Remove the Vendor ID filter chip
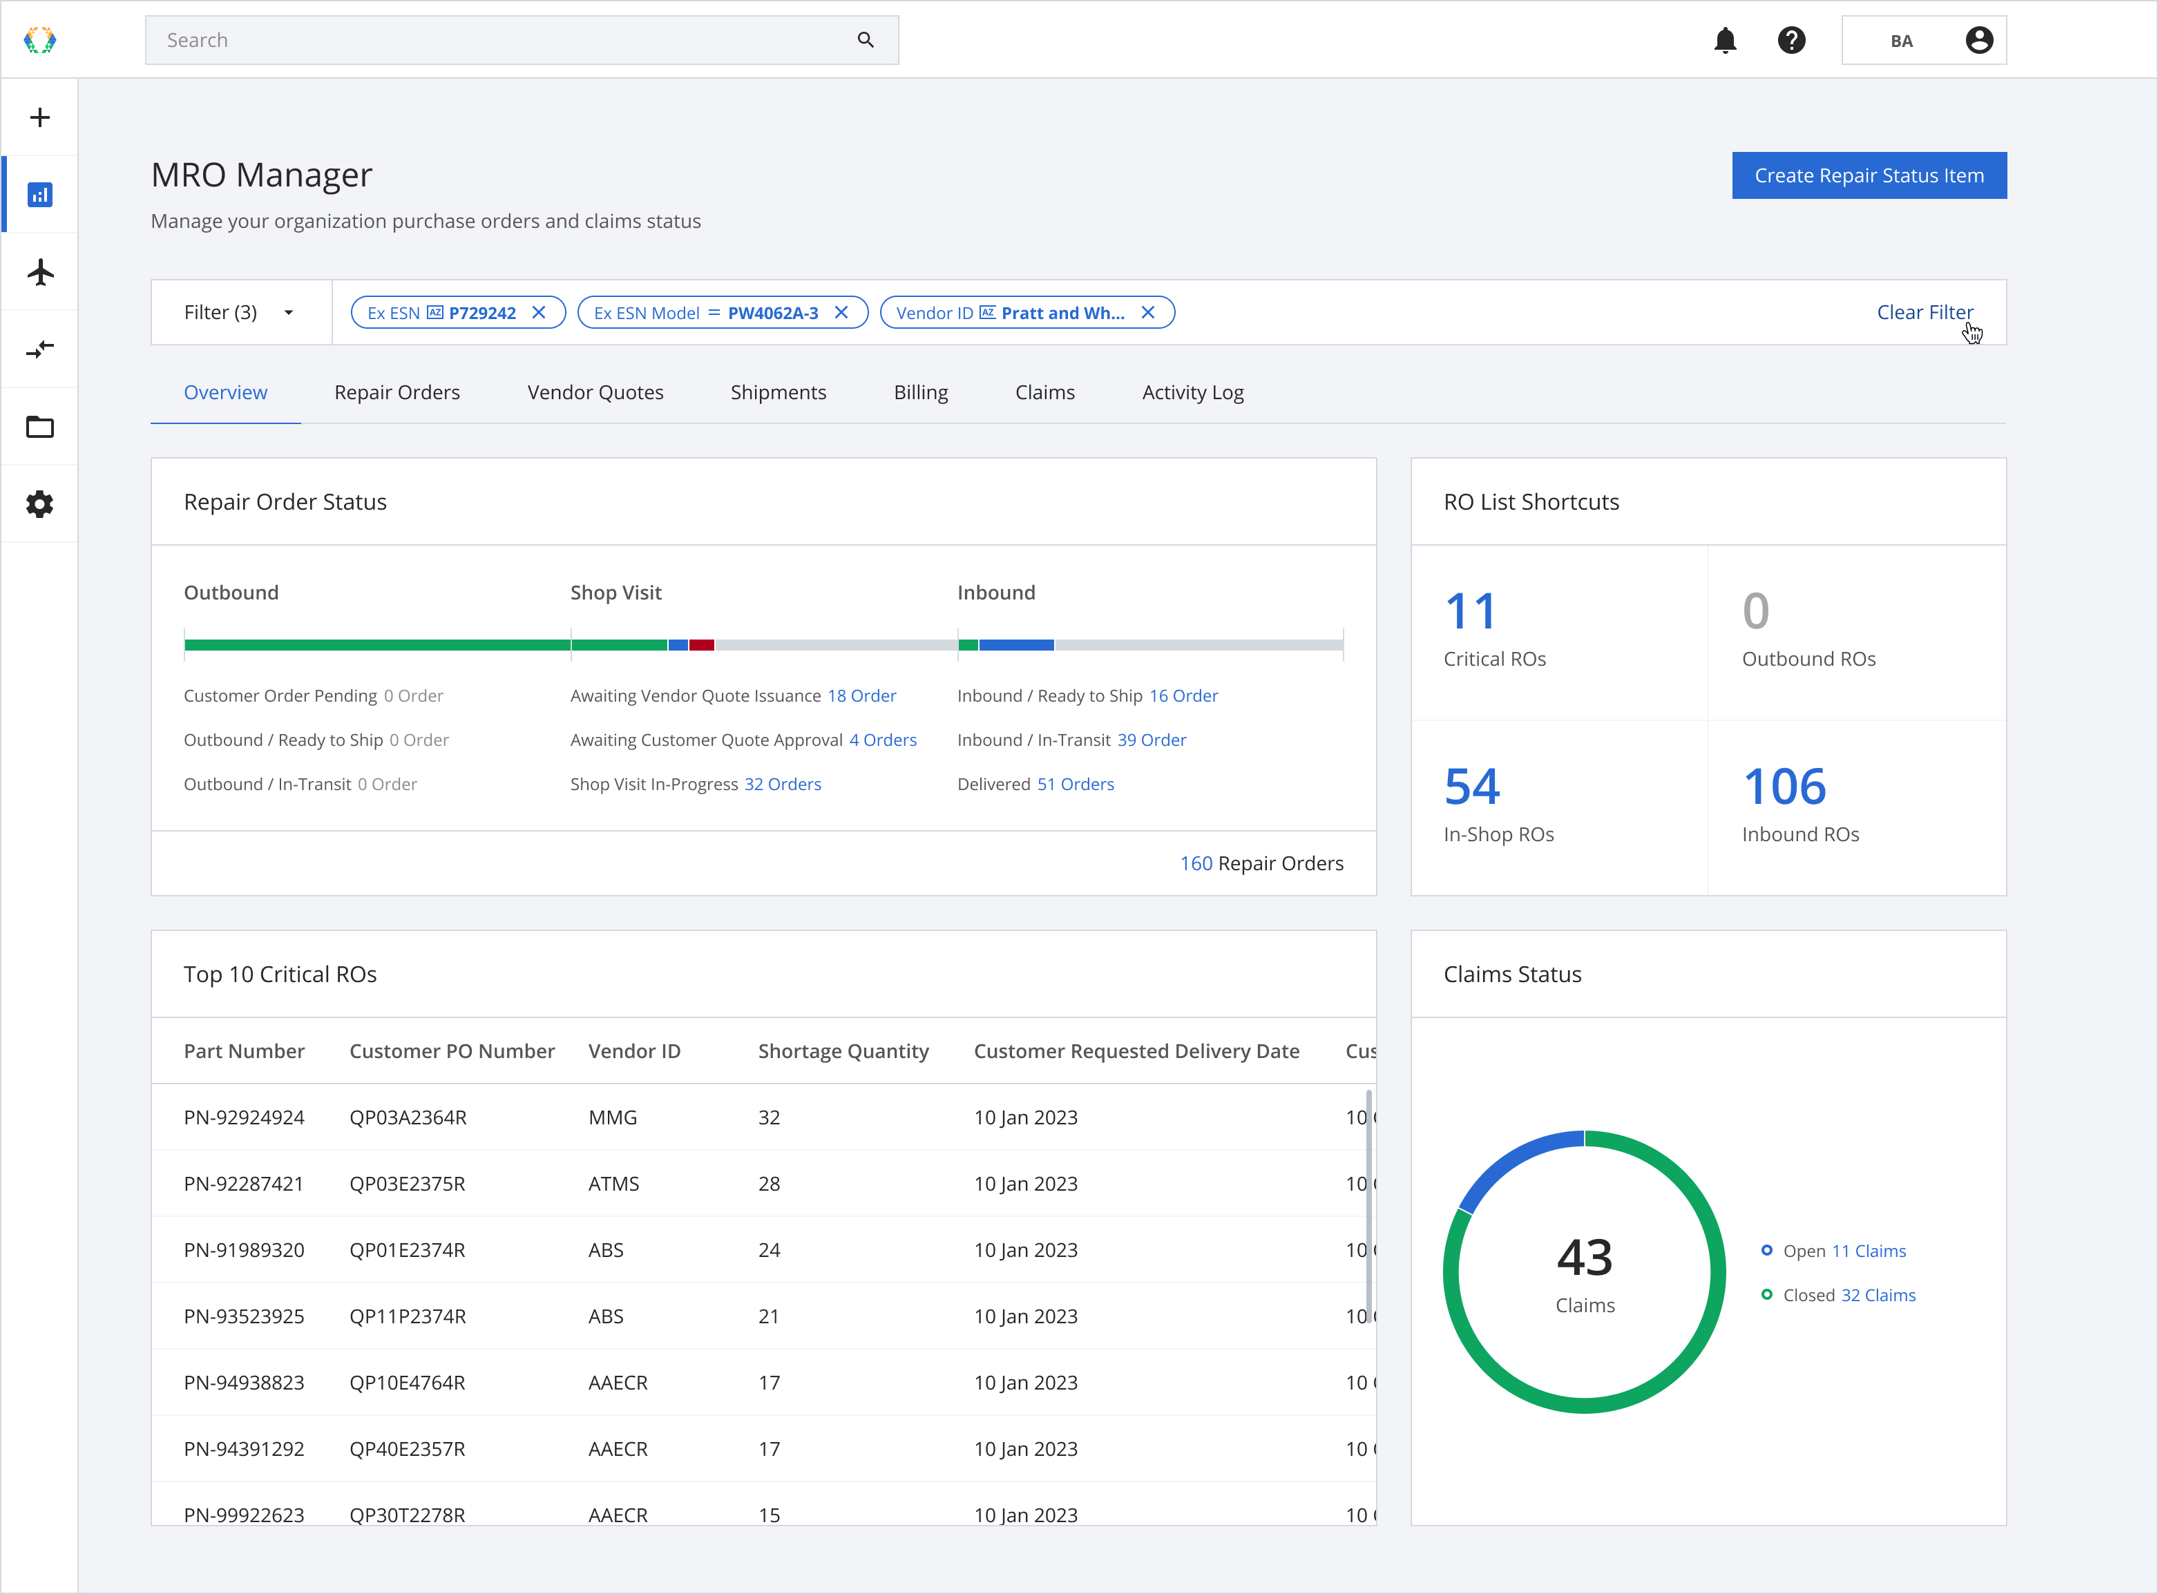Viewport: 2158px width, 1594px height. tap(1147, 313)
